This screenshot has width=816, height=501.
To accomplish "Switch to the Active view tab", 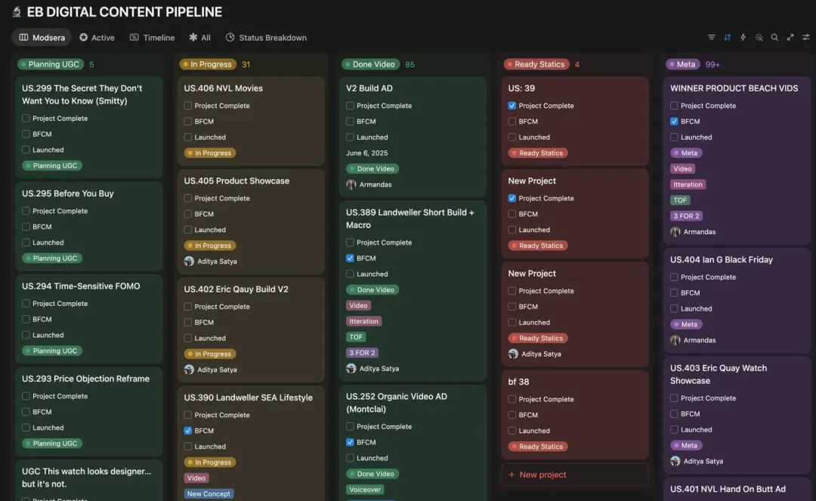I will (97, 38).
